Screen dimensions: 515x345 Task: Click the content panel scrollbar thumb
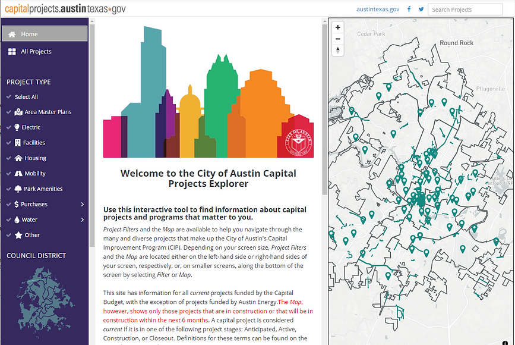(324, 108)
